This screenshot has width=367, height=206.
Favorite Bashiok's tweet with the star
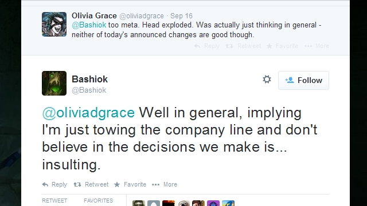[x=130, y=184]
